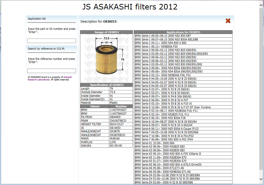Screen dimensions: 264x185
Task: Select BMW Serie-X3 F25 X3Serie II row
Action: tap(183, 154)
